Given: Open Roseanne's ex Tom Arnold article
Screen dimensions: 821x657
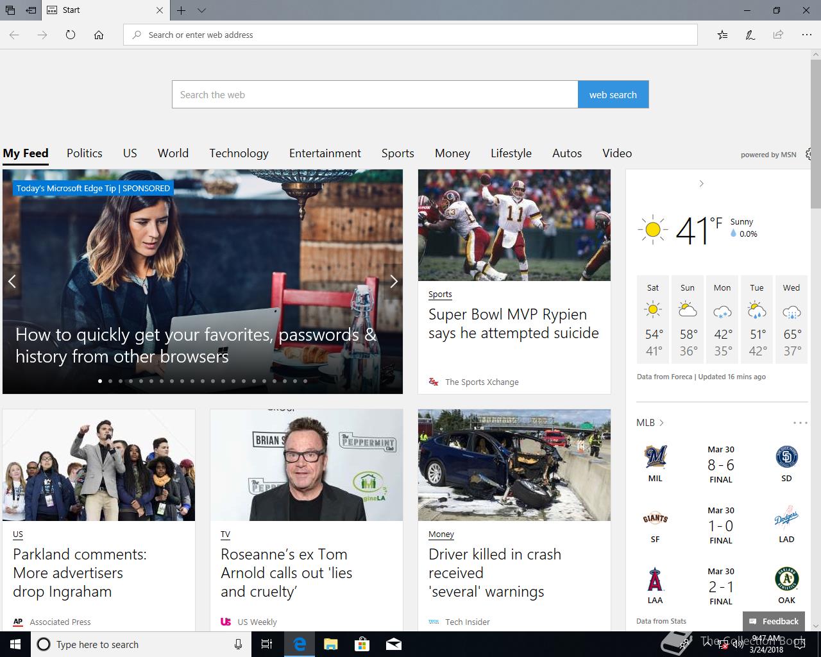Looking at the screenshot, I should click(286, 573).
